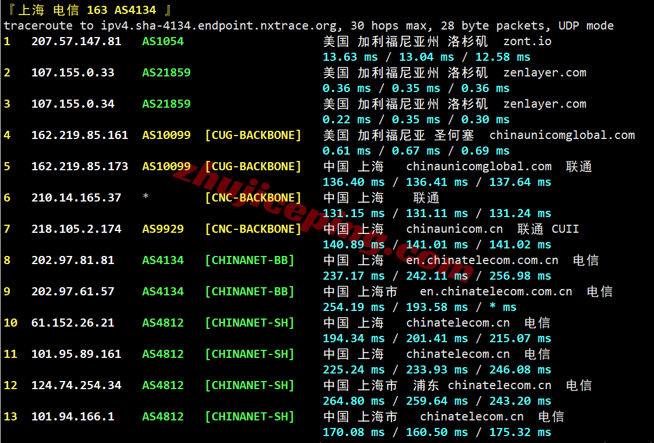The width and height of the screenshot is (654, 443).
Task: Click the hostname ipv4.sha-4134.endpoint.nxtrace.org
Action: click(219, 26)
